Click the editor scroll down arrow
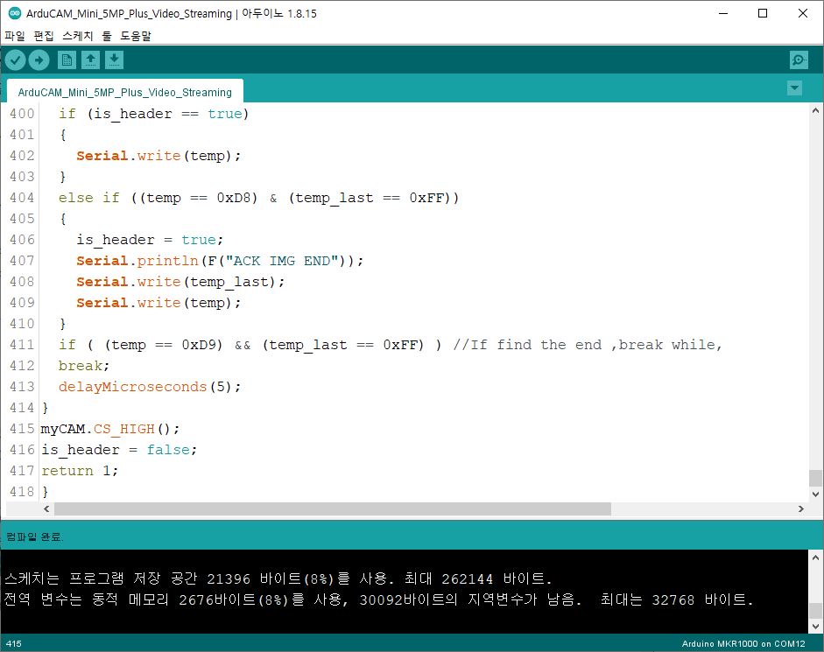Screen dimensions: 824x652 [x=815, y=494]
